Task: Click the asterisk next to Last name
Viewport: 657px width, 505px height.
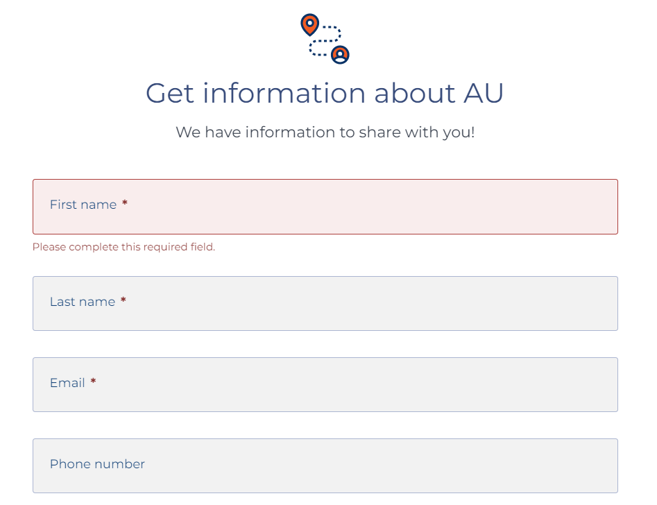Action: click(x=123, y=301)
